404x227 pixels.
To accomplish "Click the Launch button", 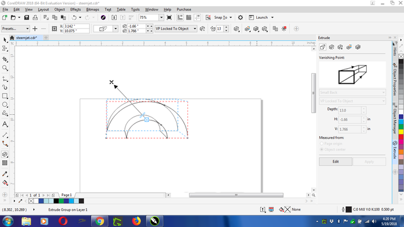I will [261, 18].
